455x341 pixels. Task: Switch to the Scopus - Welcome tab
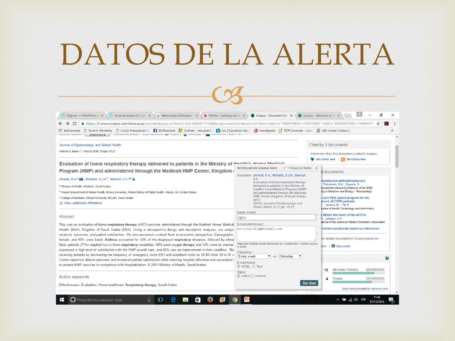319,115
